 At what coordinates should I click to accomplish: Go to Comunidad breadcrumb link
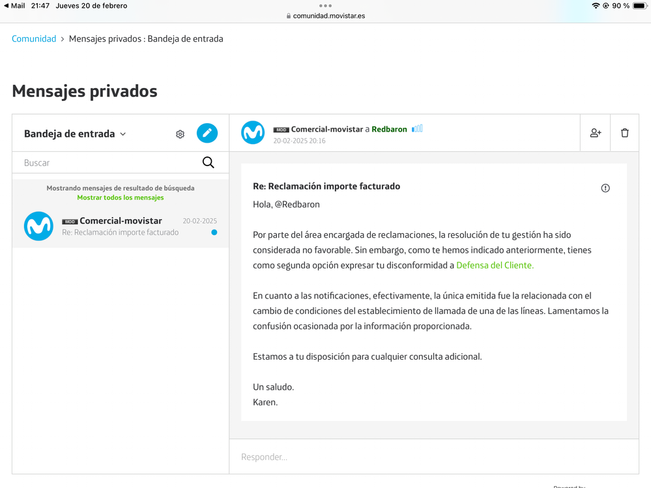point(34,39)
